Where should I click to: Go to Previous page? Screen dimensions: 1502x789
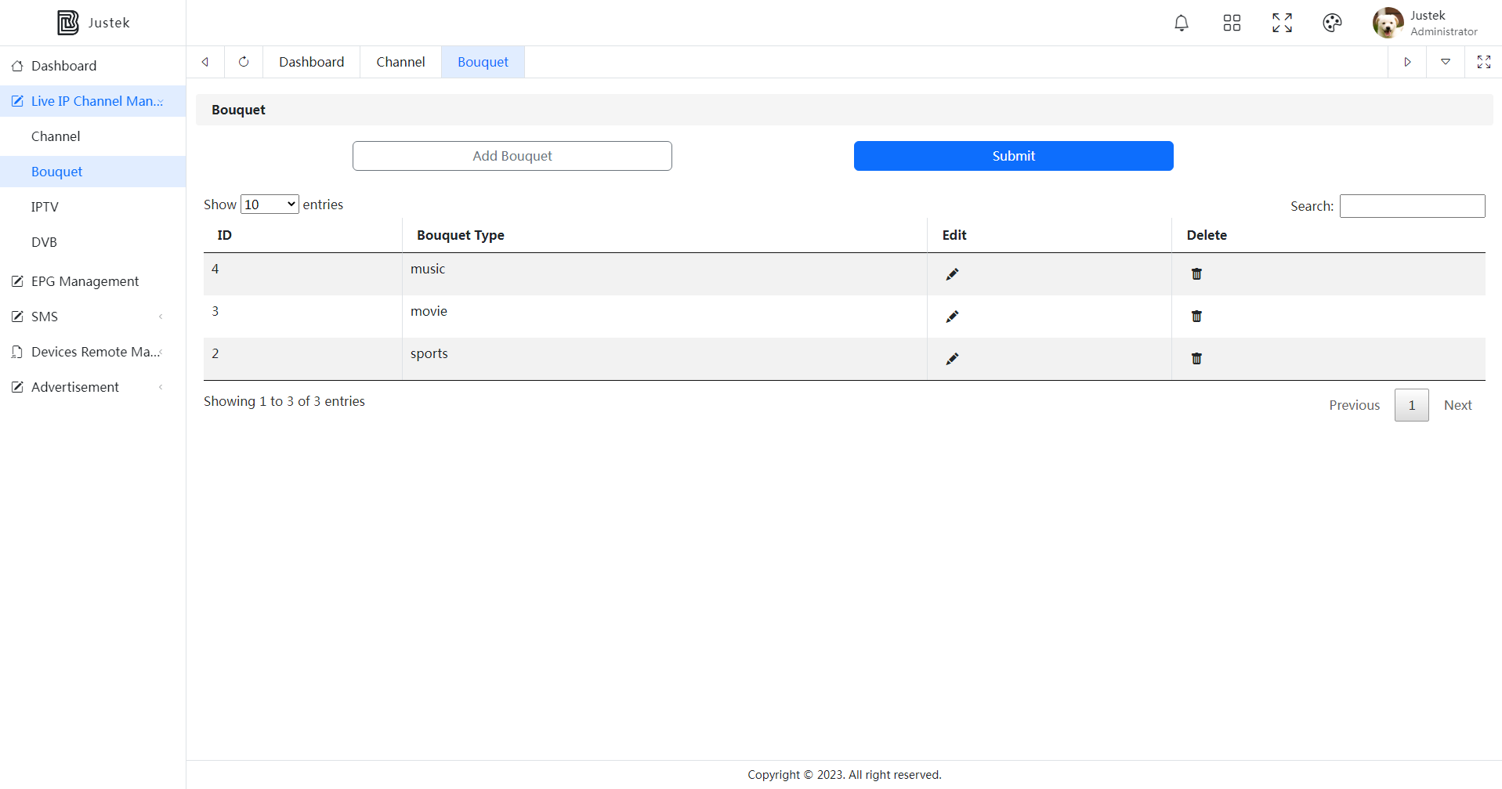[1354, 405]
